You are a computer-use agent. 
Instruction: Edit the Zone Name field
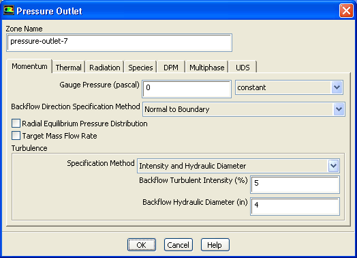tap(119, 42)
